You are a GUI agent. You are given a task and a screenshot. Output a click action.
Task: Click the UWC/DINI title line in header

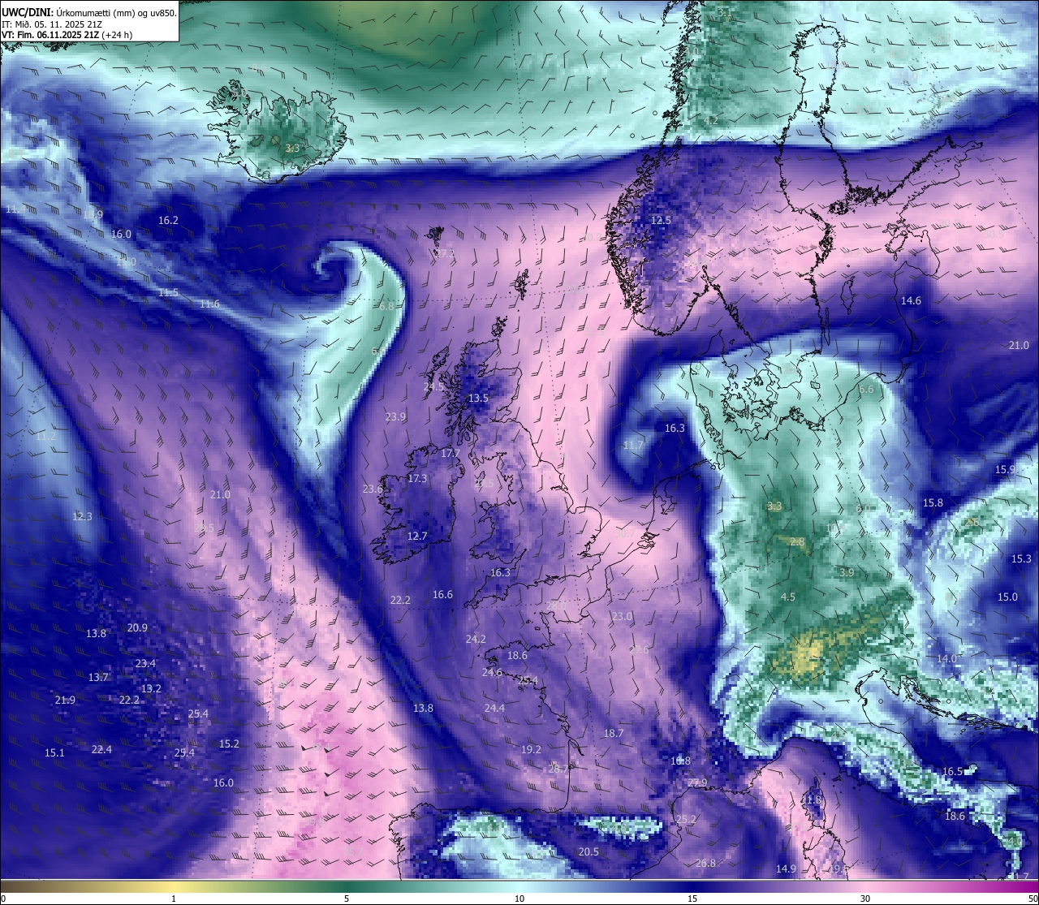89,12
